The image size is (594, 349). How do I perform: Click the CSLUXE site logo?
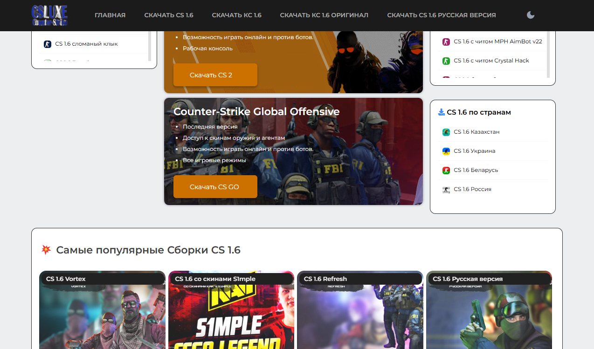coord(49,15)
